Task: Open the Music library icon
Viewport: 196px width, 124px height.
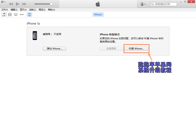Action: 4,15
